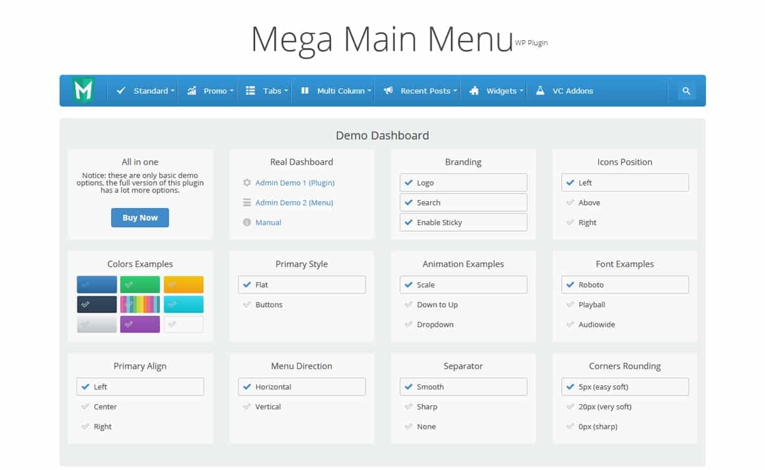Screen dimensions: 765x470
Task: Pick the orange color example swatch
Action: pos(184,285)
